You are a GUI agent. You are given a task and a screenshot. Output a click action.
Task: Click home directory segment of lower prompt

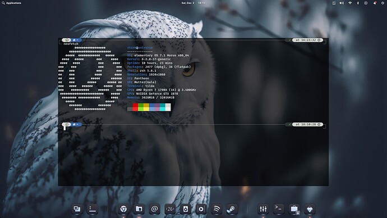pyautogui.click(x=76, y=124)
